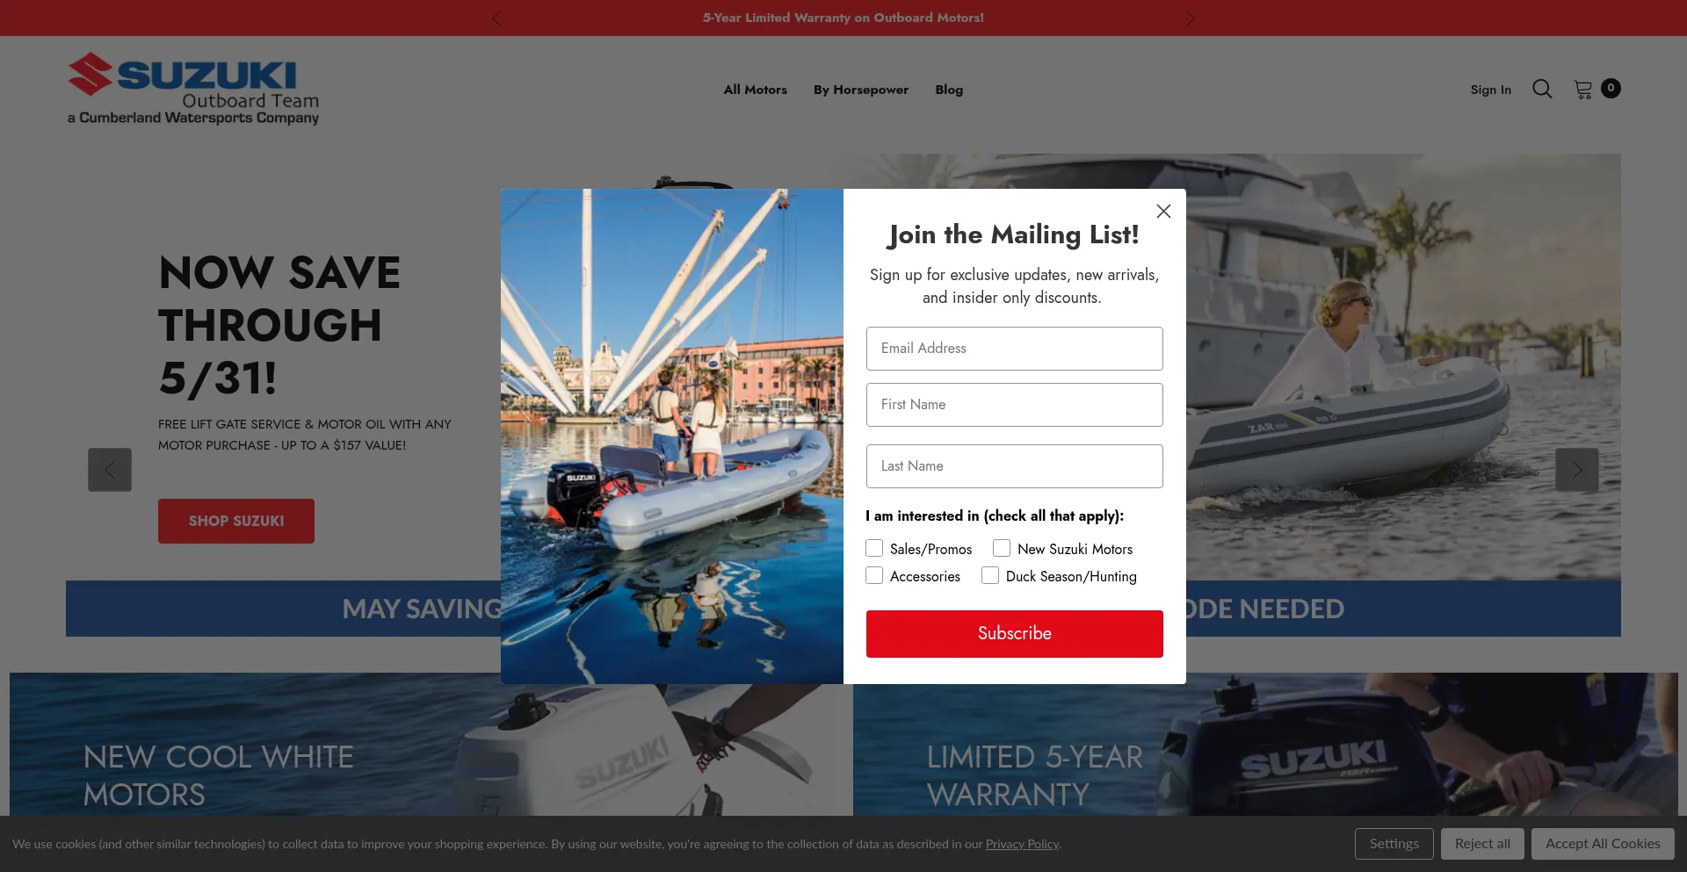The image size is (1687, 872).
Task: Go to the Blog page
Action: click(949, 90)
